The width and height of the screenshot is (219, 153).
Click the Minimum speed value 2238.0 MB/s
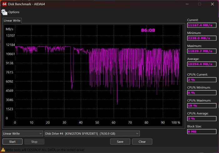pyautogui.click(x=201, y=38)
